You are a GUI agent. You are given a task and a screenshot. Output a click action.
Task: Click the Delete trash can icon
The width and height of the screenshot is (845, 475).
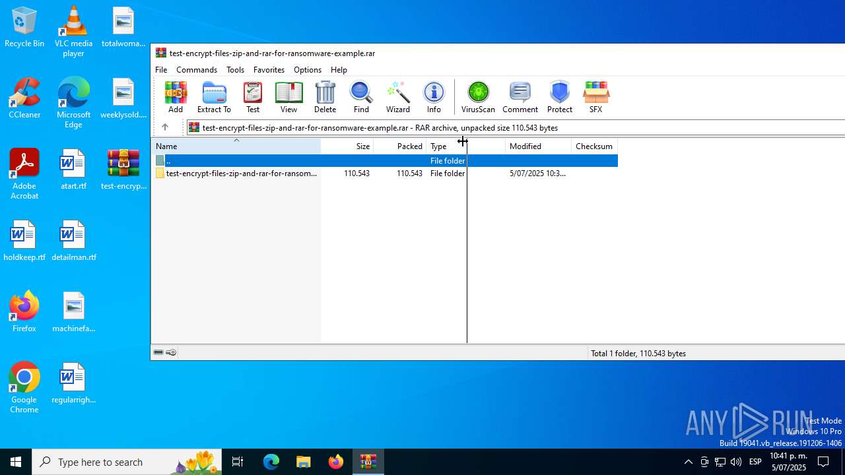pos(325,97)
